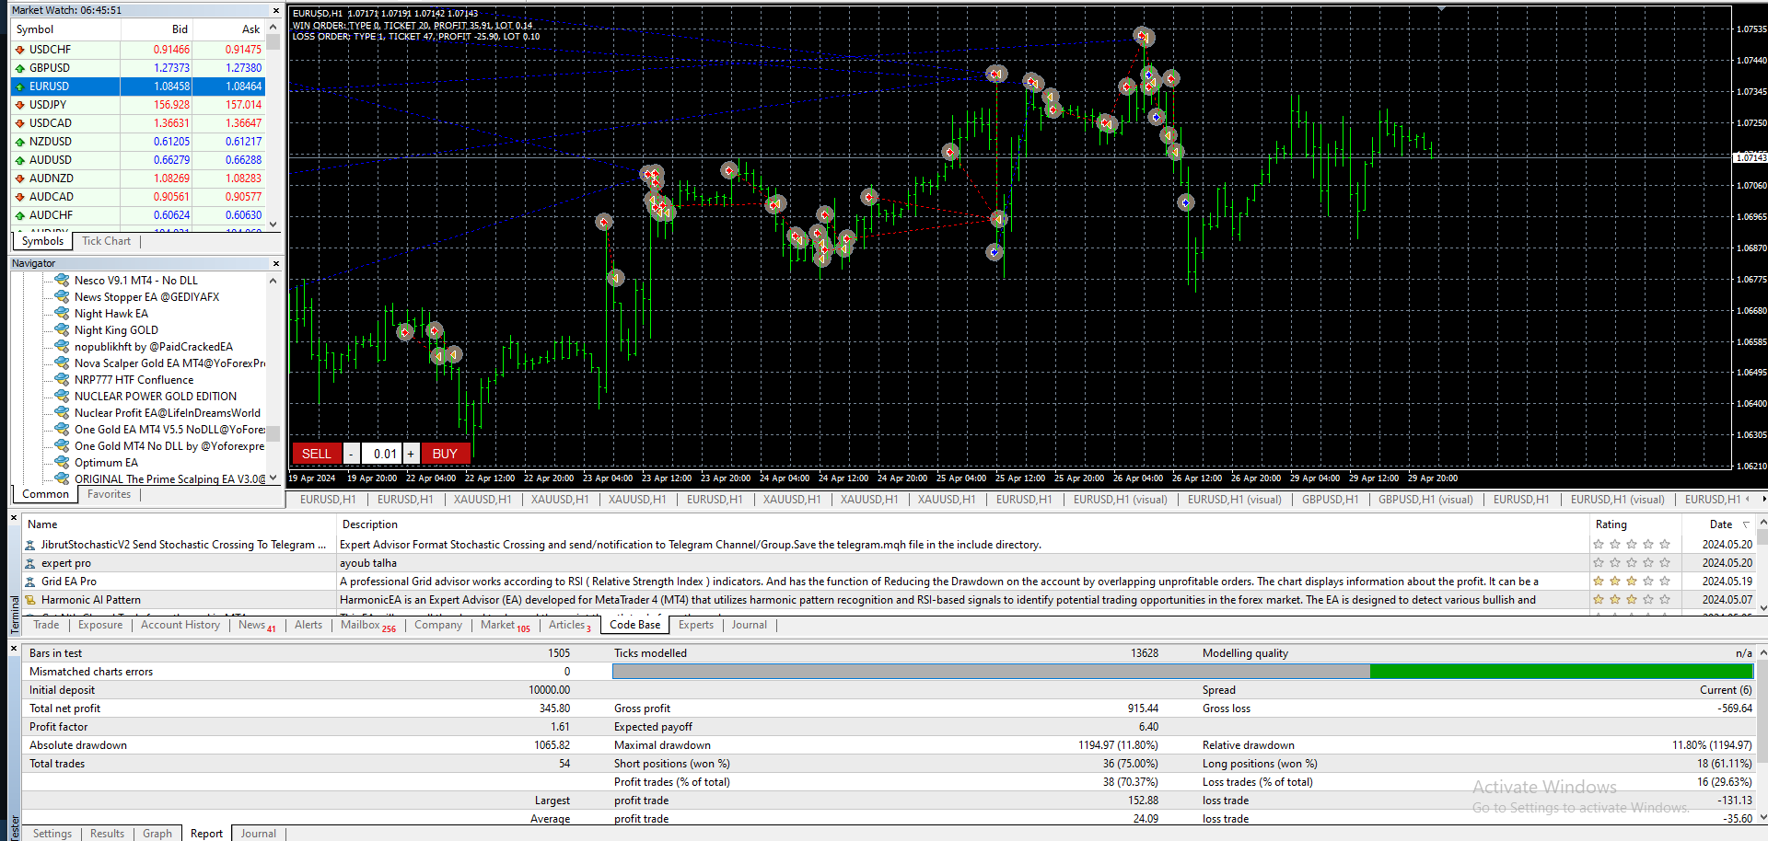Screen dimensions: 1768x841
Task: Open the Experts terminal tab
Action: click(696, 625)
